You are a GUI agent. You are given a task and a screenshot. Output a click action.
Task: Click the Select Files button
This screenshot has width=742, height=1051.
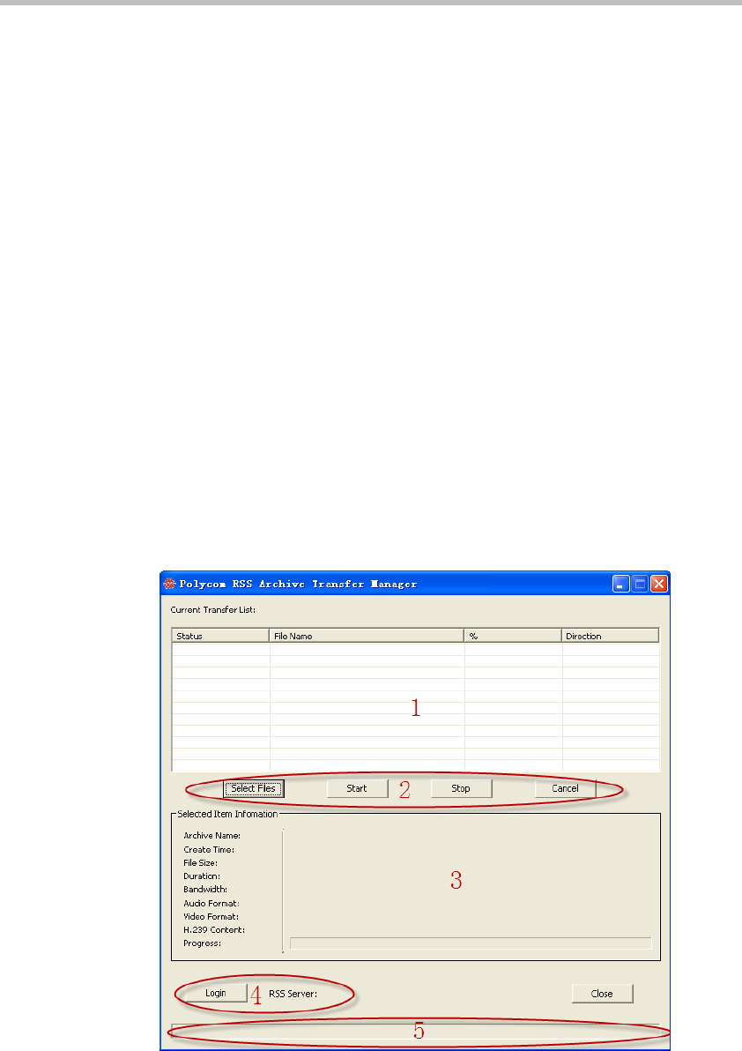(x=254, y=788)
